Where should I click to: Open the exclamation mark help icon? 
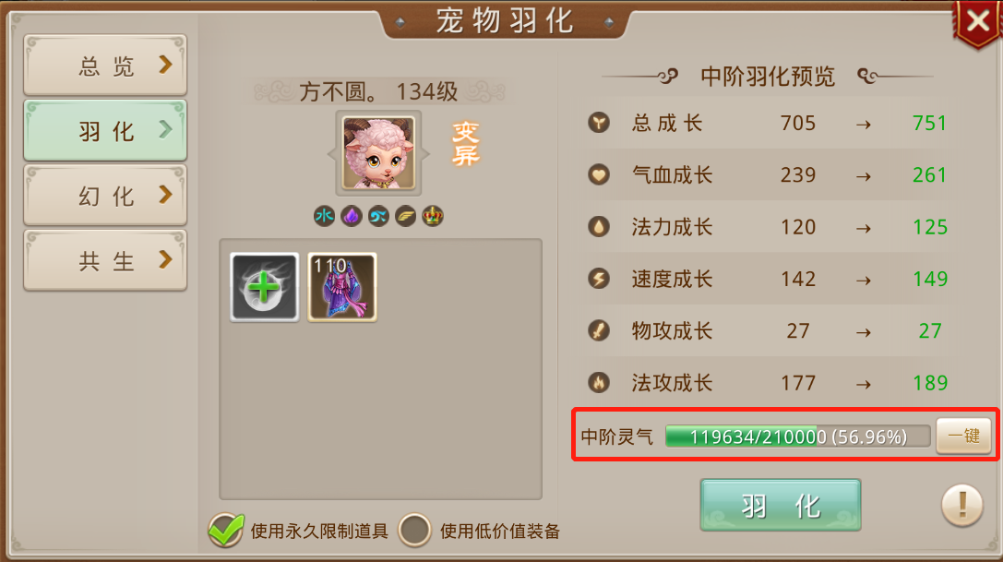click(962, 505)
